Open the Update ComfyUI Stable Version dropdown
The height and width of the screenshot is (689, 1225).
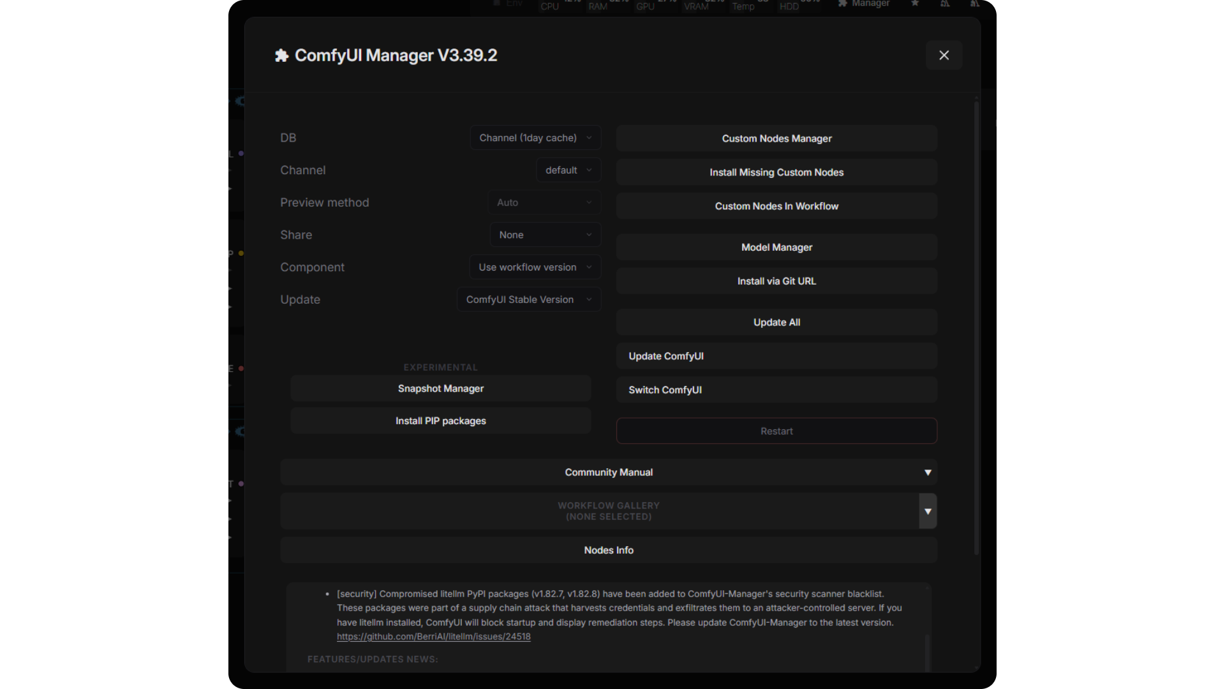(x=528, y=299)
